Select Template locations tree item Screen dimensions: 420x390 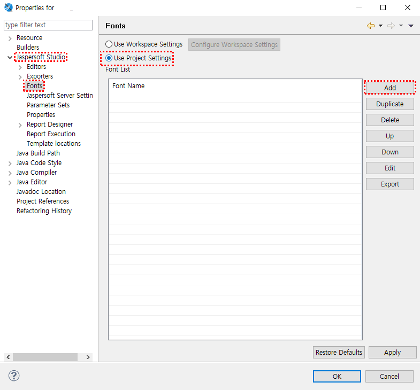click(x=54, y=144)
